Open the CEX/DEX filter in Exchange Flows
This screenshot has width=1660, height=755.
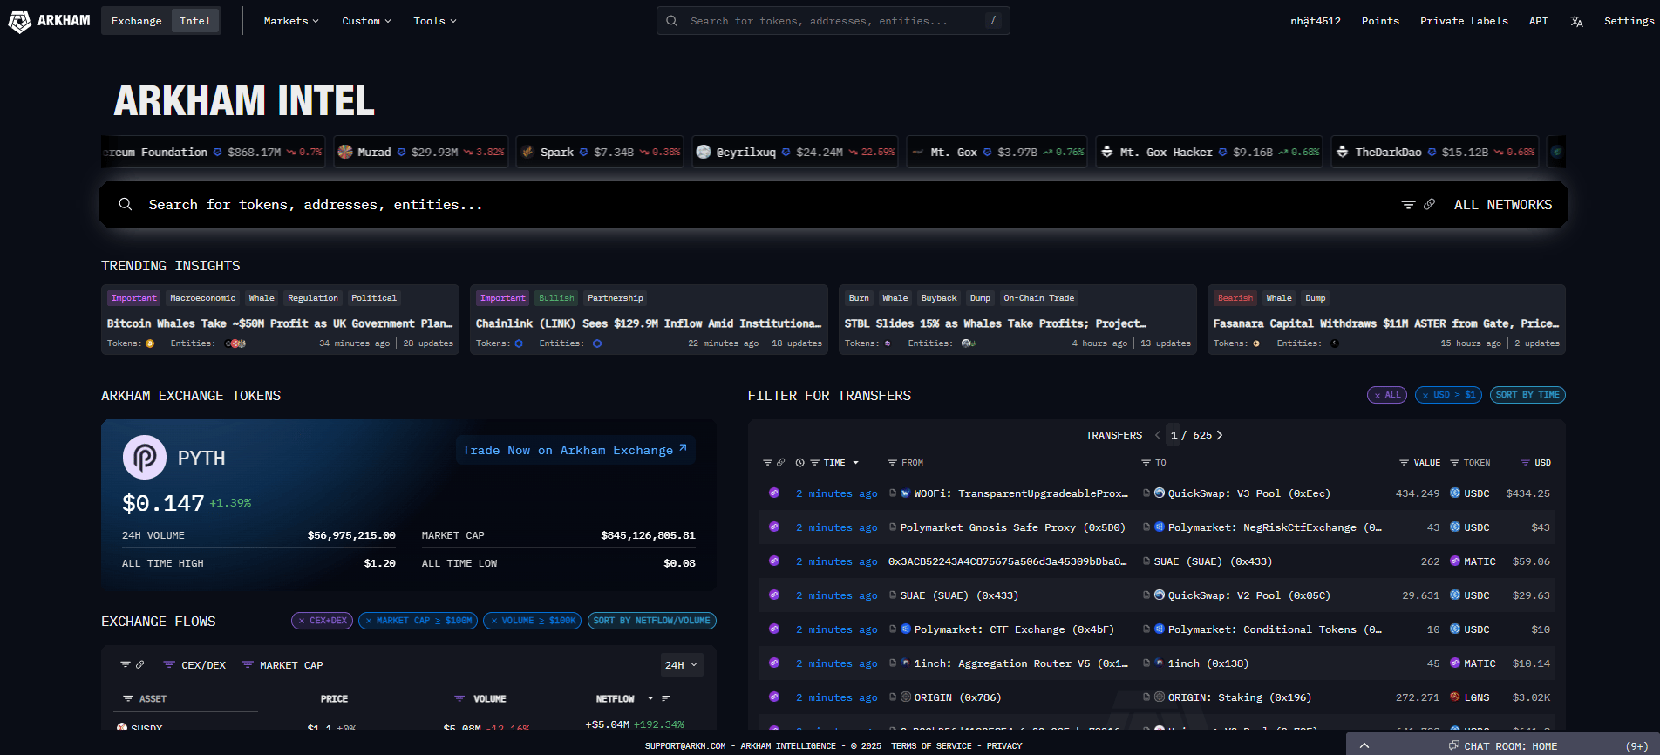[194, 665]
